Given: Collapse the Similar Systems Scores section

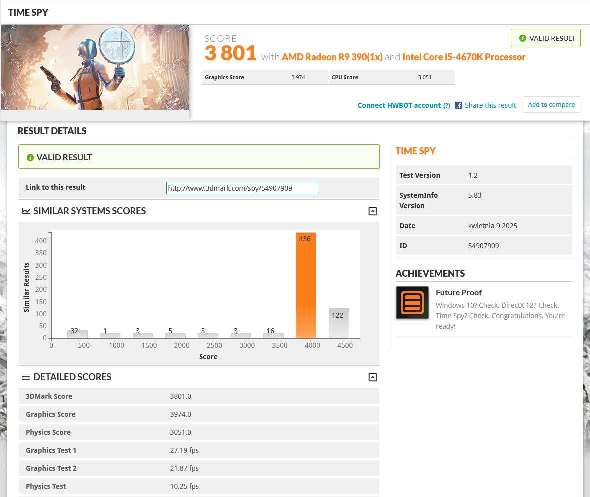Looking at the screenshot, I should 372,211.
